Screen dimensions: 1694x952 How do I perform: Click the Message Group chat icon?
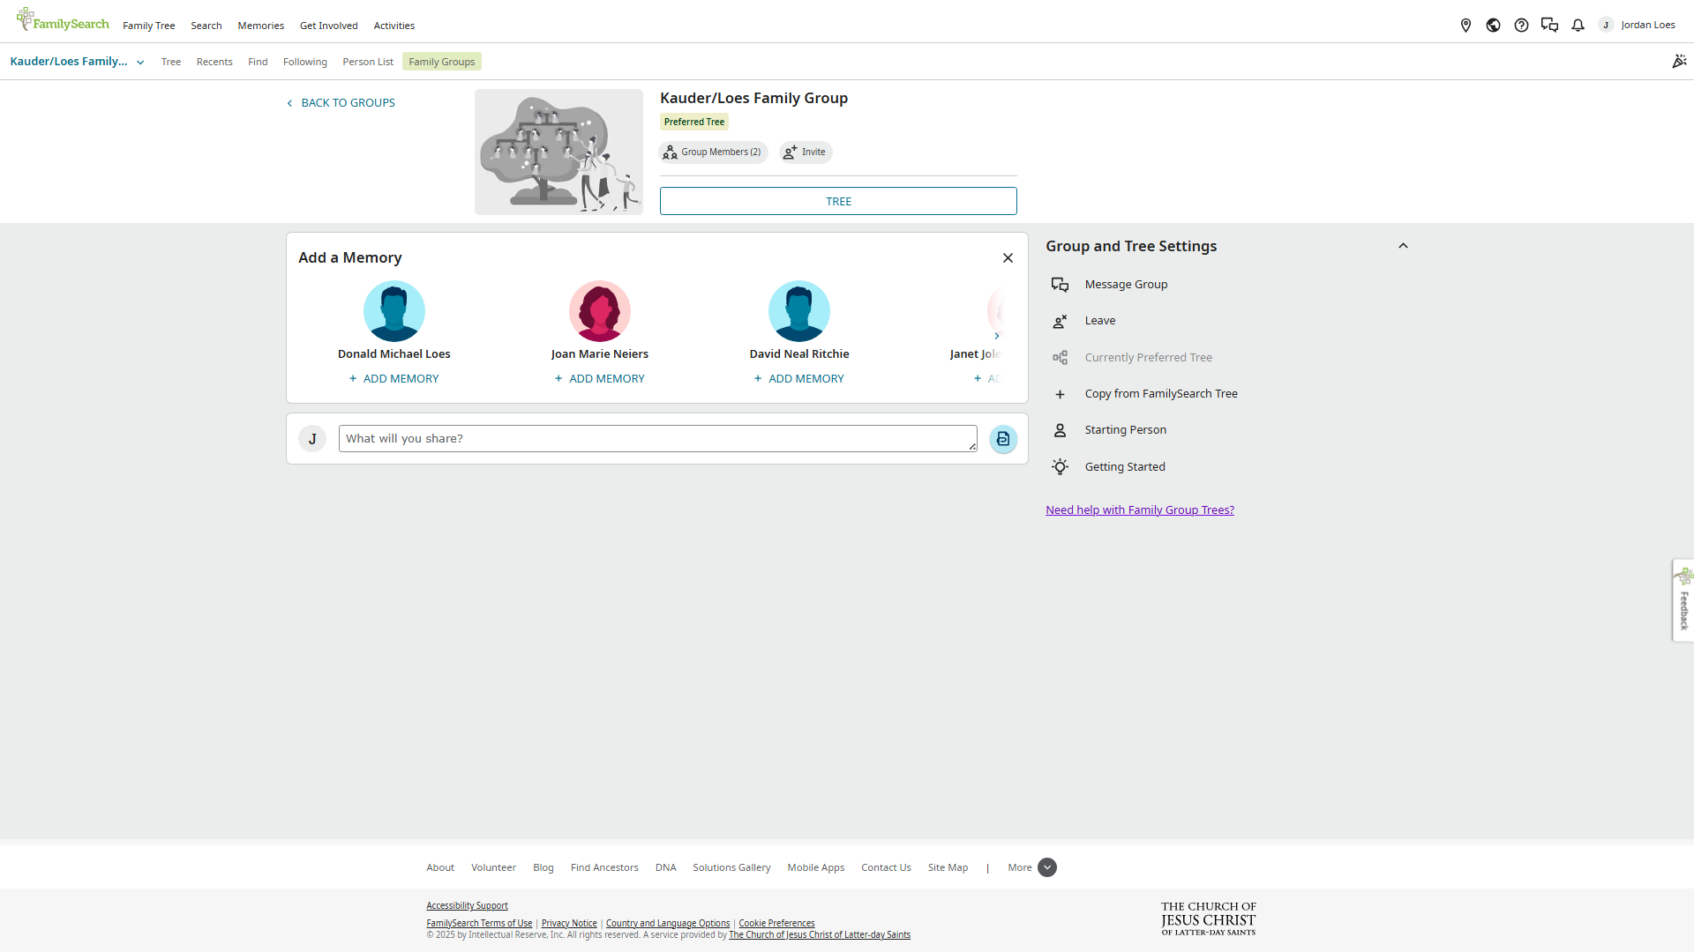[1060, 285]
